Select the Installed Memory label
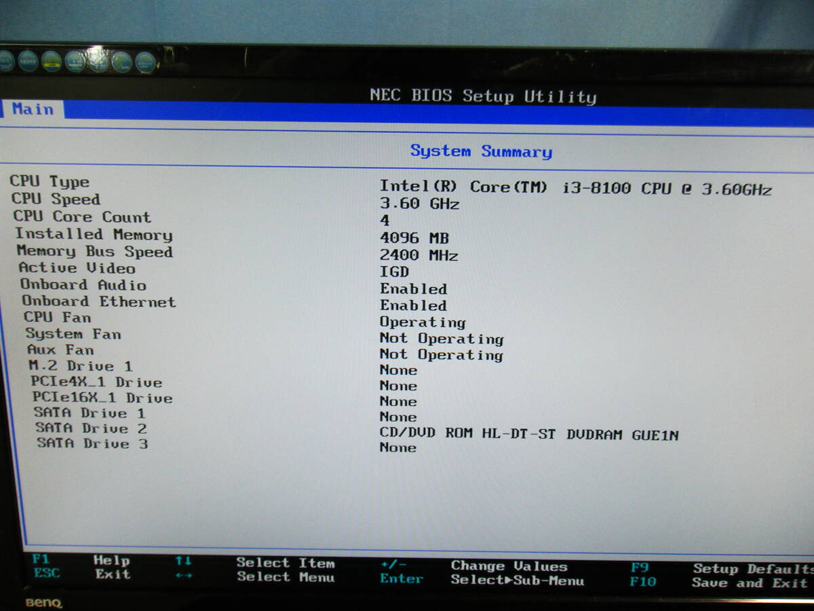The height and width of the screenshot is (611, 814). (94, 234)
